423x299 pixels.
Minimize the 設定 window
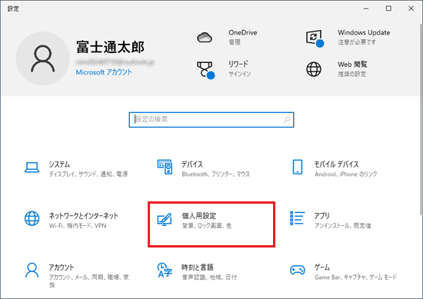point(366,8)
